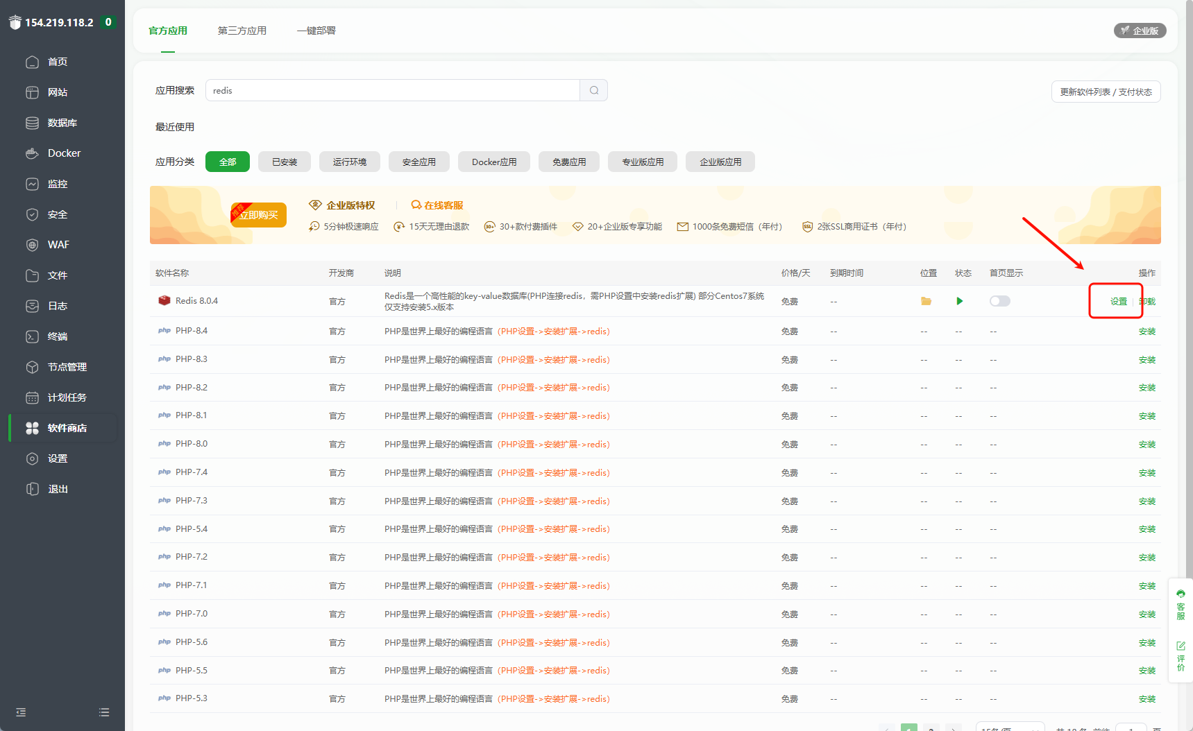Select the Docker应用 category filter

[x=493, y=162]
